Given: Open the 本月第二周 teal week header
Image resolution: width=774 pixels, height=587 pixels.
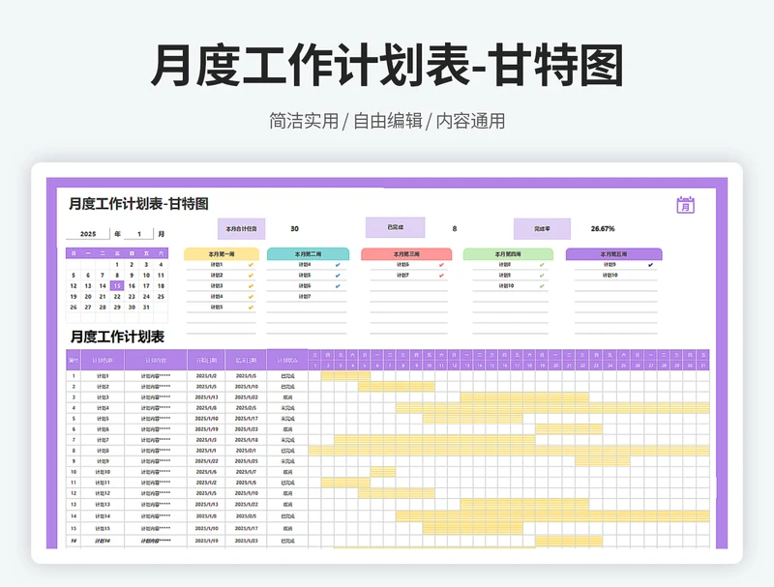Looking at the screenshot, I should [x=308, y=254].
